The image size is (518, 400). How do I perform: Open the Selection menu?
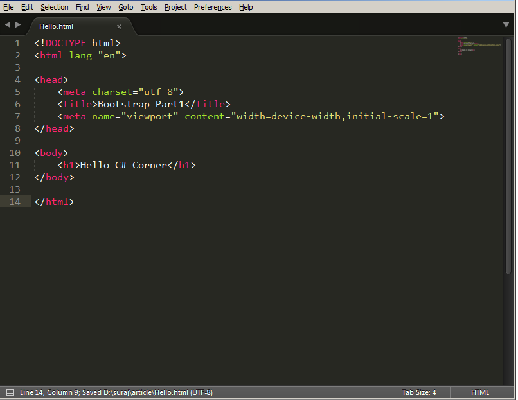click(x=54, y=7)
